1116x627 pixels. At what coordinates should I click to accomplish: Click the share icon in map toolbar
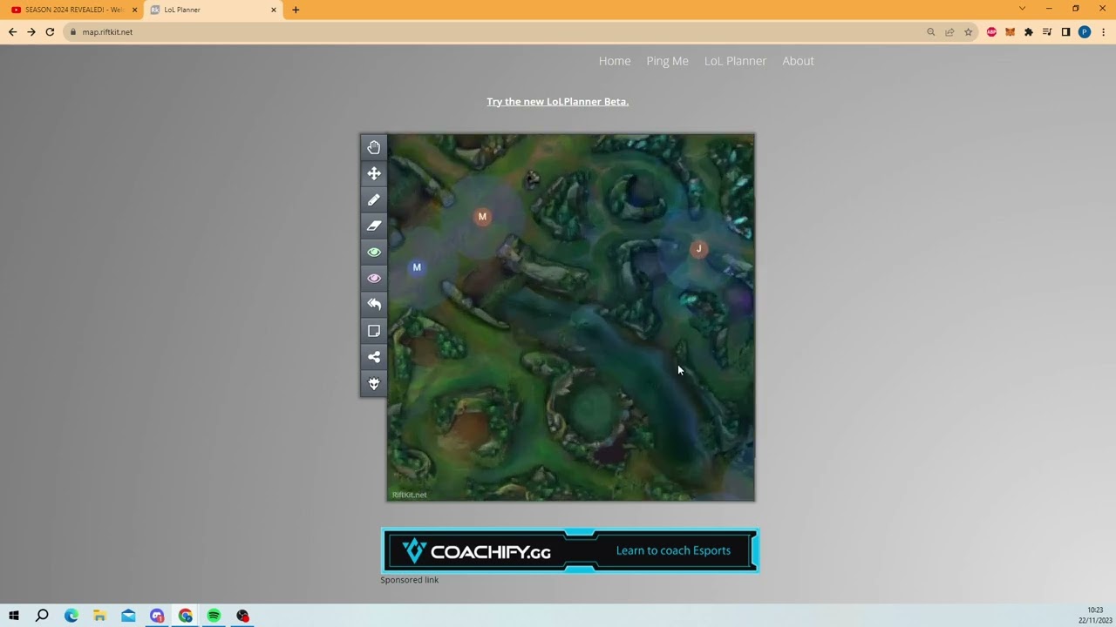coord(374,357)
